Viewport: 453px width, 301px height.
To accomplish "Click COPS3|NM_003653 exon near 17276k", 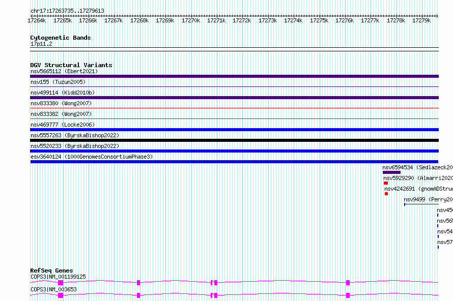I will pyautogui.click(x=348, y=295).
